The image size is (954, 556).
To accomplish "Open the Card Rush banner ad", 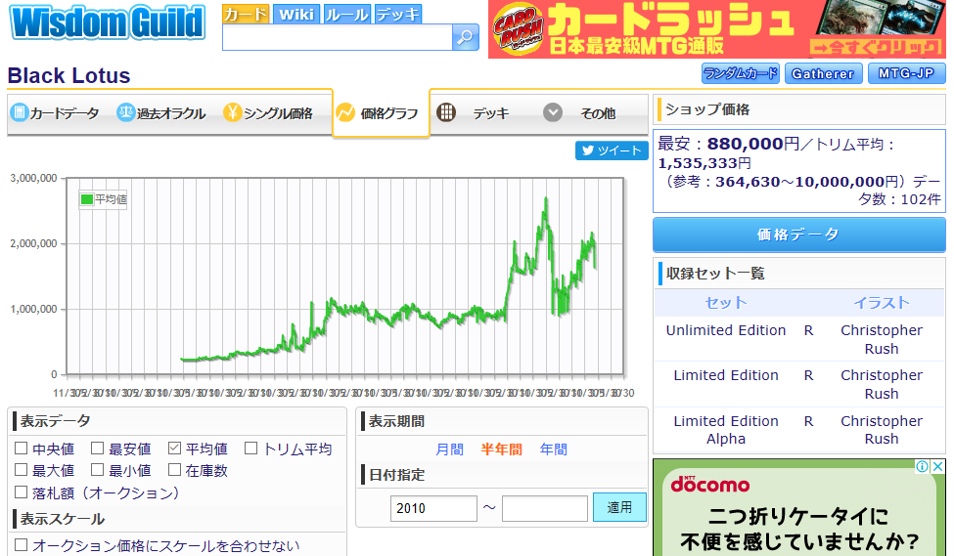I will tap(716, 29).
